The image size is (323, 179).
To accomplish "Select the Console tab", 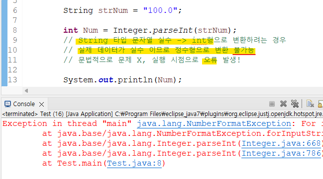I will (x=24, y=104).
